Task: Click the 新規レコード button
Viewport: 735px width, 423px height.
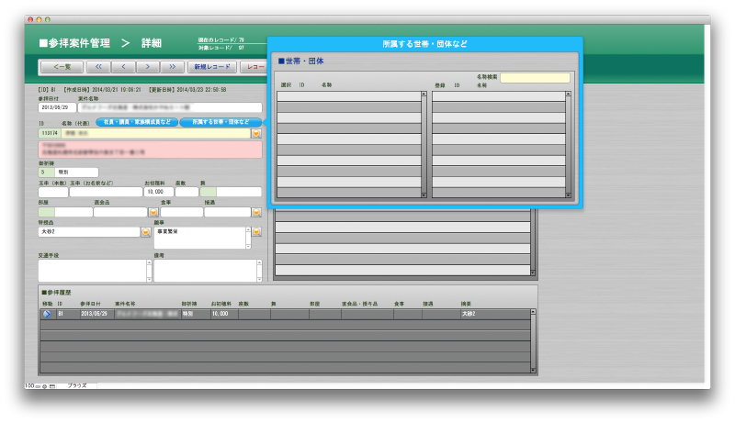Action: [211, 67]
